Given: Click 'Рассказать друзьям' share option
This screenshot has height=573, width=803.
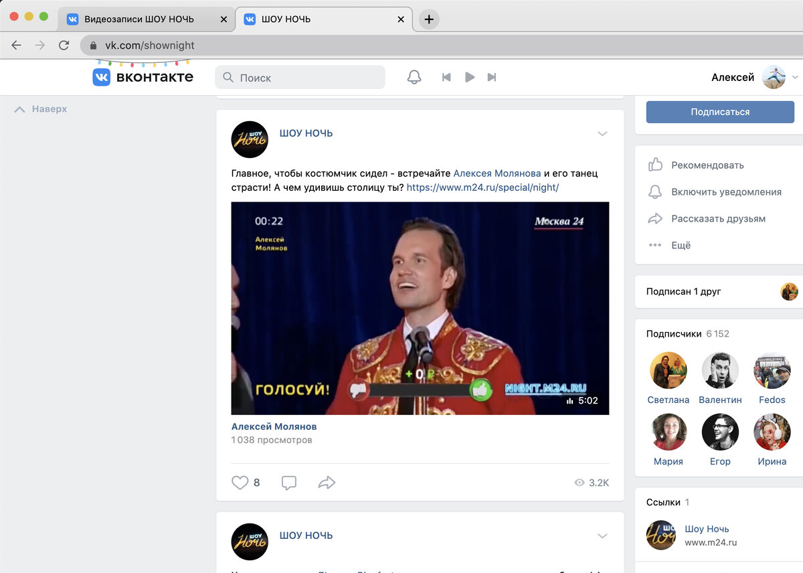Looking at the screenshot, I should (718, 218).
